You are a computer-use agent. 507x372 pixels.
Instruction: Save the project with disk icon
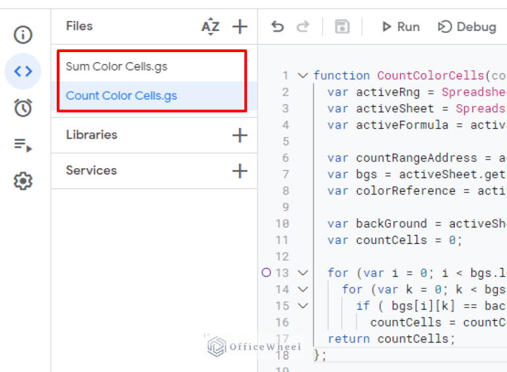pos(342,26)
